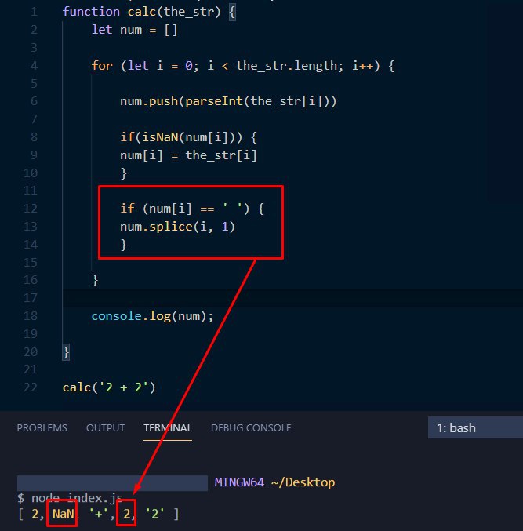Click 'calc' function name on line 1
523x531 pixels.
click(141, 12)
